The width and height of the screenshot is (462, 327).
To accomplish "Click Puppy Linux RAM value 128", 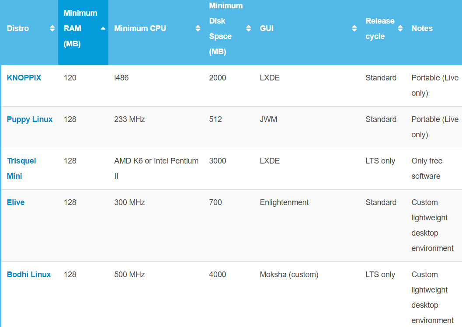I will point(70,119).
